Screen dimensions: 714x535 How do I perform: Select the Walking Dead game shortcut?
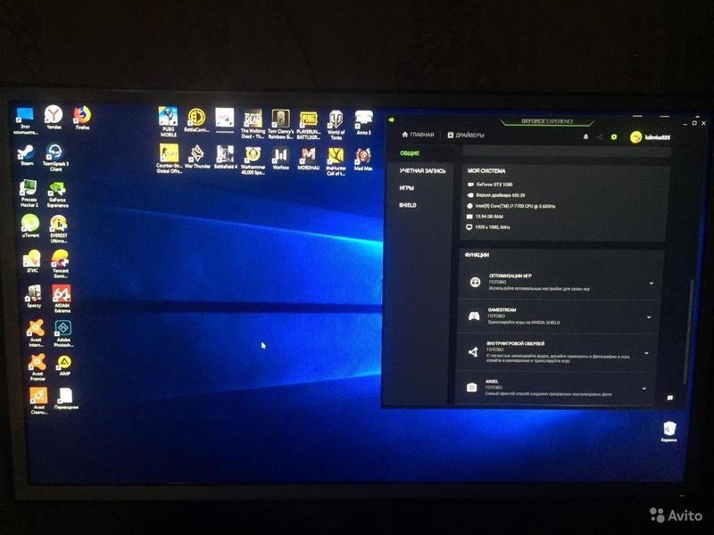(x=253, y=124)
